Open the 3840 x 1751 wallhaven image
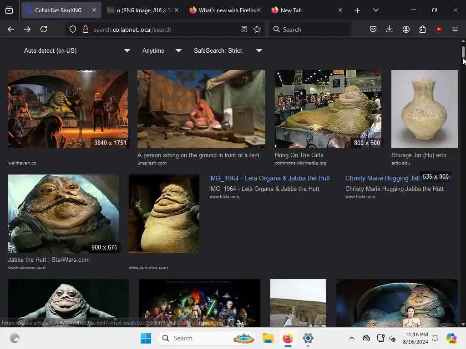The width and height of the screenshot is (466, 349). (68, 109)
